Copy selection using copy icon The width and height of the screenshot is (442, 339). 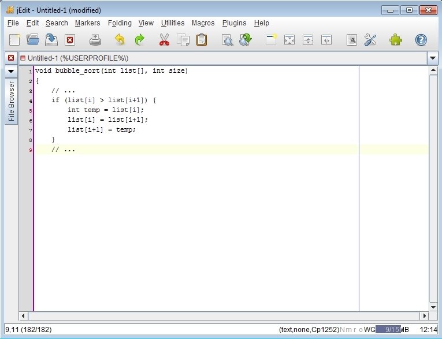(183, 40)
